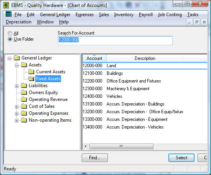Viewport: 211px width, 175px height.
Task: Open the General Ledger menu
Action: pos(55,15)
